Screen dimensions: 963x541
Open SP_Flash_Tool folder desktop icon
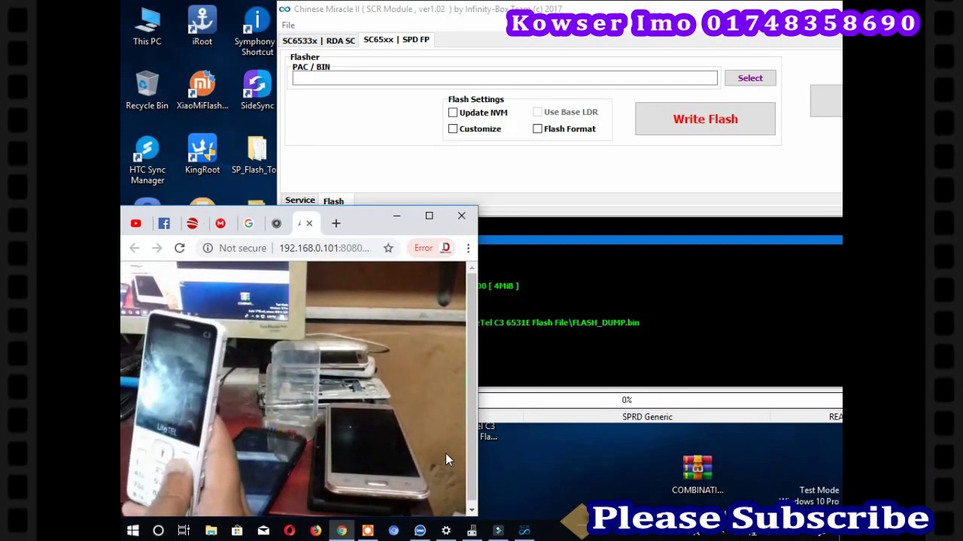[255, 155]
